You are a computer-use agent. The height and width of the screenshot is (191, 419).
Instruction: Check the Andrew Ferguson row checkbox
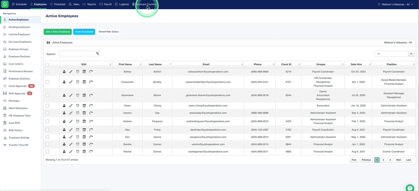pos(47,121)
